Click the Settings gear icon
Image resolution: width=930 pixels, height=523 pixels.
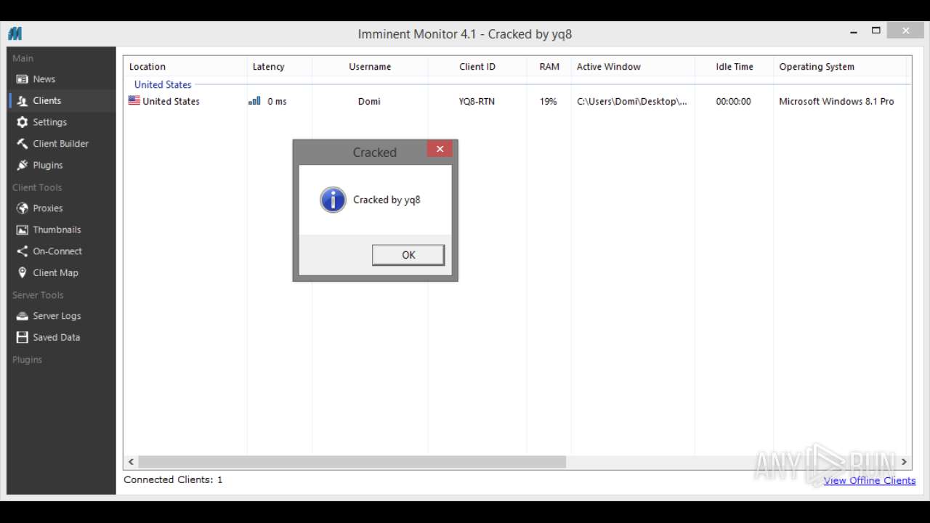coord(22,122)
